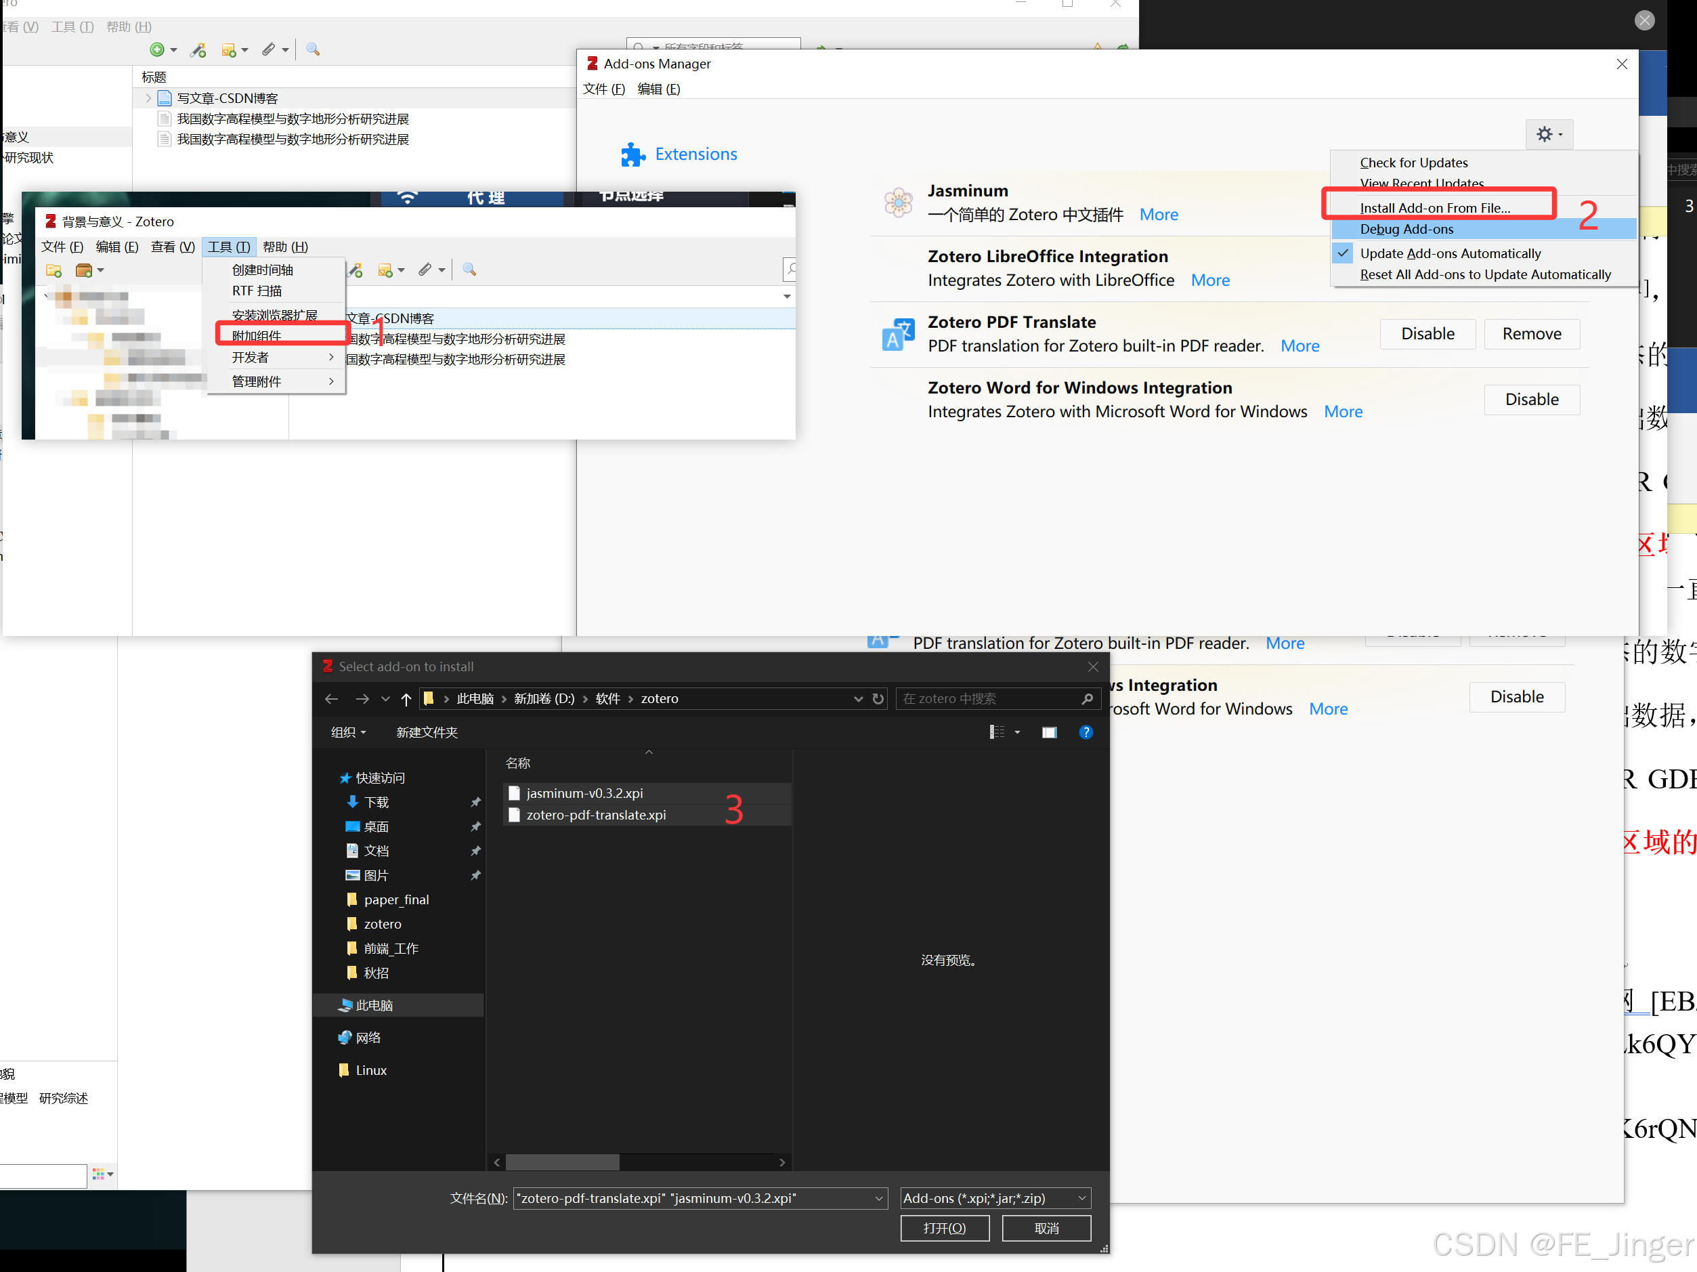This screenshot has height=1272, width=1697.
Task: Open the 组织 dropdown in file dialog
Action: click(x=348, y=732)
